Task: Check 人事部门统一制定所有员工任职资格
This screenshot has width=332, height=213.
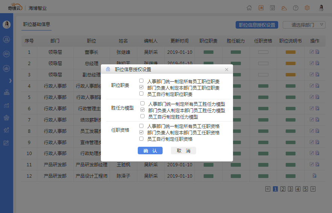Action: pos(142,126)
